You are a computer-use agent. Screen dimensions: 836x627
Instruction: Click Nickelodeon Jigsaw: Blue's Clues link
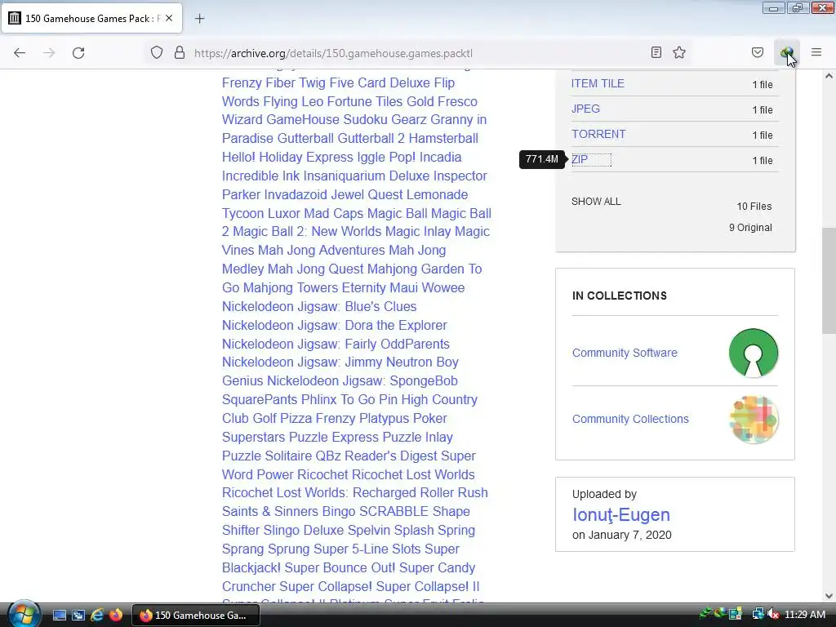point(319,307)
